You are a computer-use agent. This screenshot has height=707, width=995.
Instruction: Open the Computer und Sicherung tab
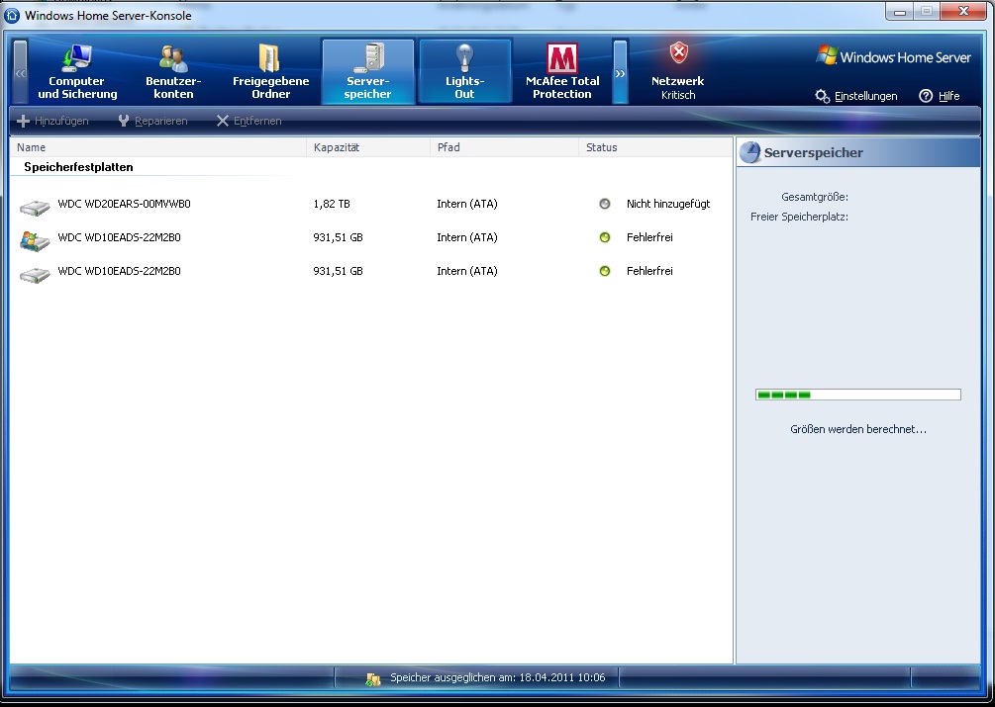(x=77, y=71)
